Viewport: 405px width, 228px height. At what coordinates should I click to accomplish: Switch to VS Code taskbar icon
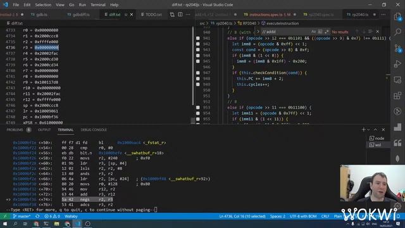pyautogui.click(x=77, y=224)
